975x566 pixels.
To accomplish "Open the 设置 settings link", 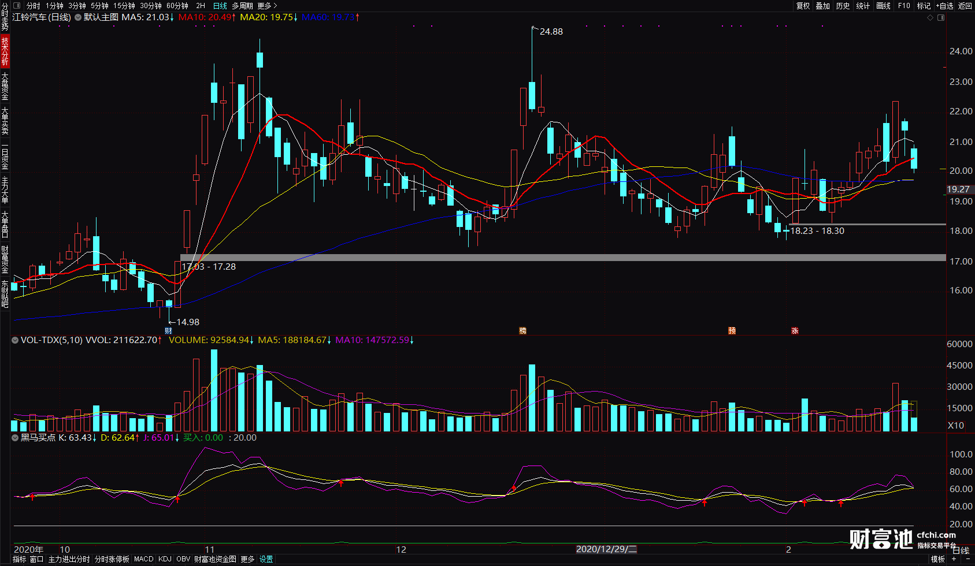I will tap(266, 559).
